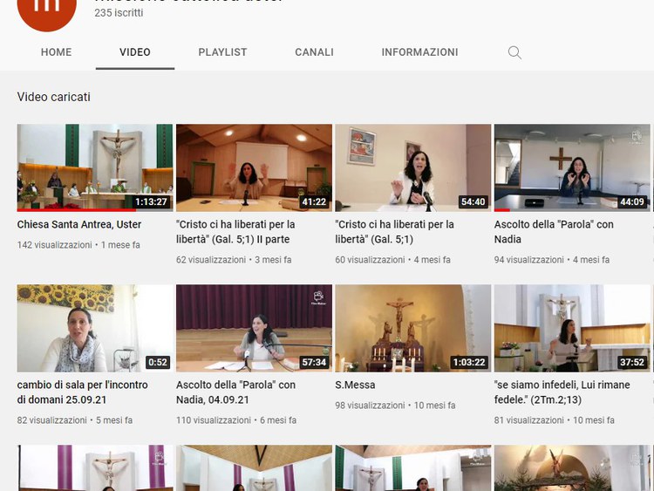This screenshot has height=491, width=654.
Task: Go to the CANALI tab
Action: (314, 52)
